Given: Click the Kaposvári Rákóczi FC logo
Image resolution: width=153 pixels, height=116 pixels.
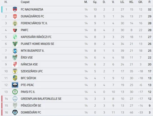Looking at the screenshot, I should (x=15, y=37).
